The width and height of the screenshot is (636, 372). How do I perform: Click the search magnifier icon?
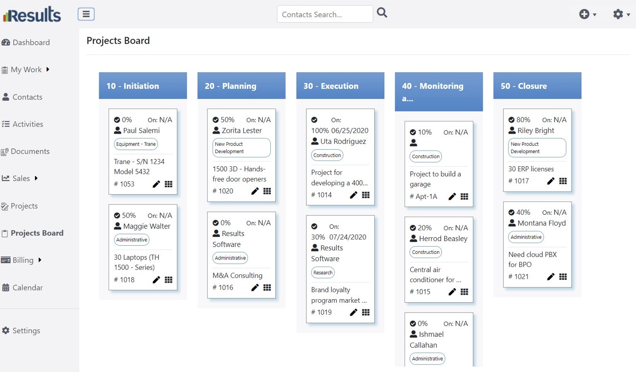382,13
